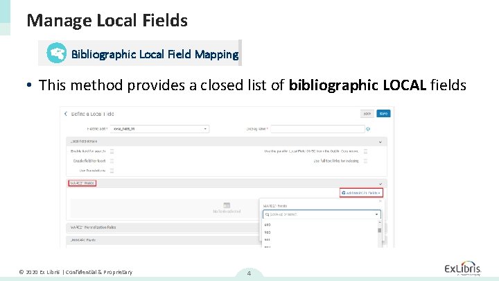Expand the MARC21 Normalization Rules section
The width and height of the screenshot is (499, 281).
point(163,228)
